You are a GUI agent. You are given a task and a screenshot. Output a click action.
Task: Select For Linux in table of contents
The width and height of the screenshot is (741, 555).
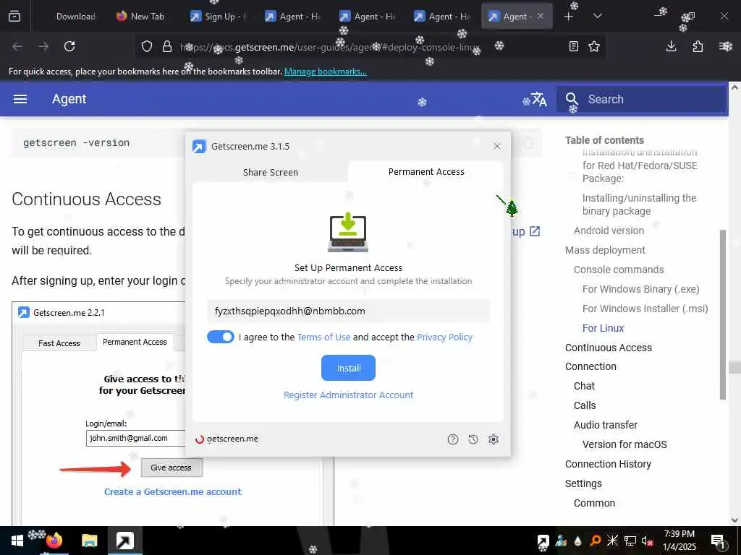(603, 328)
